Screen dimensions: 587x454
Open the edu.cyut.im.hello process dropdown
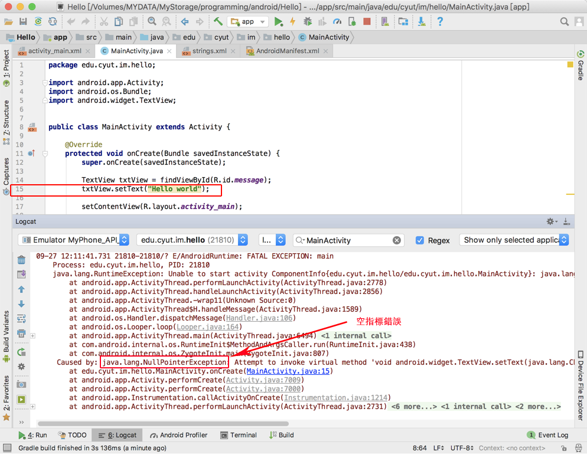coord(193,240)
